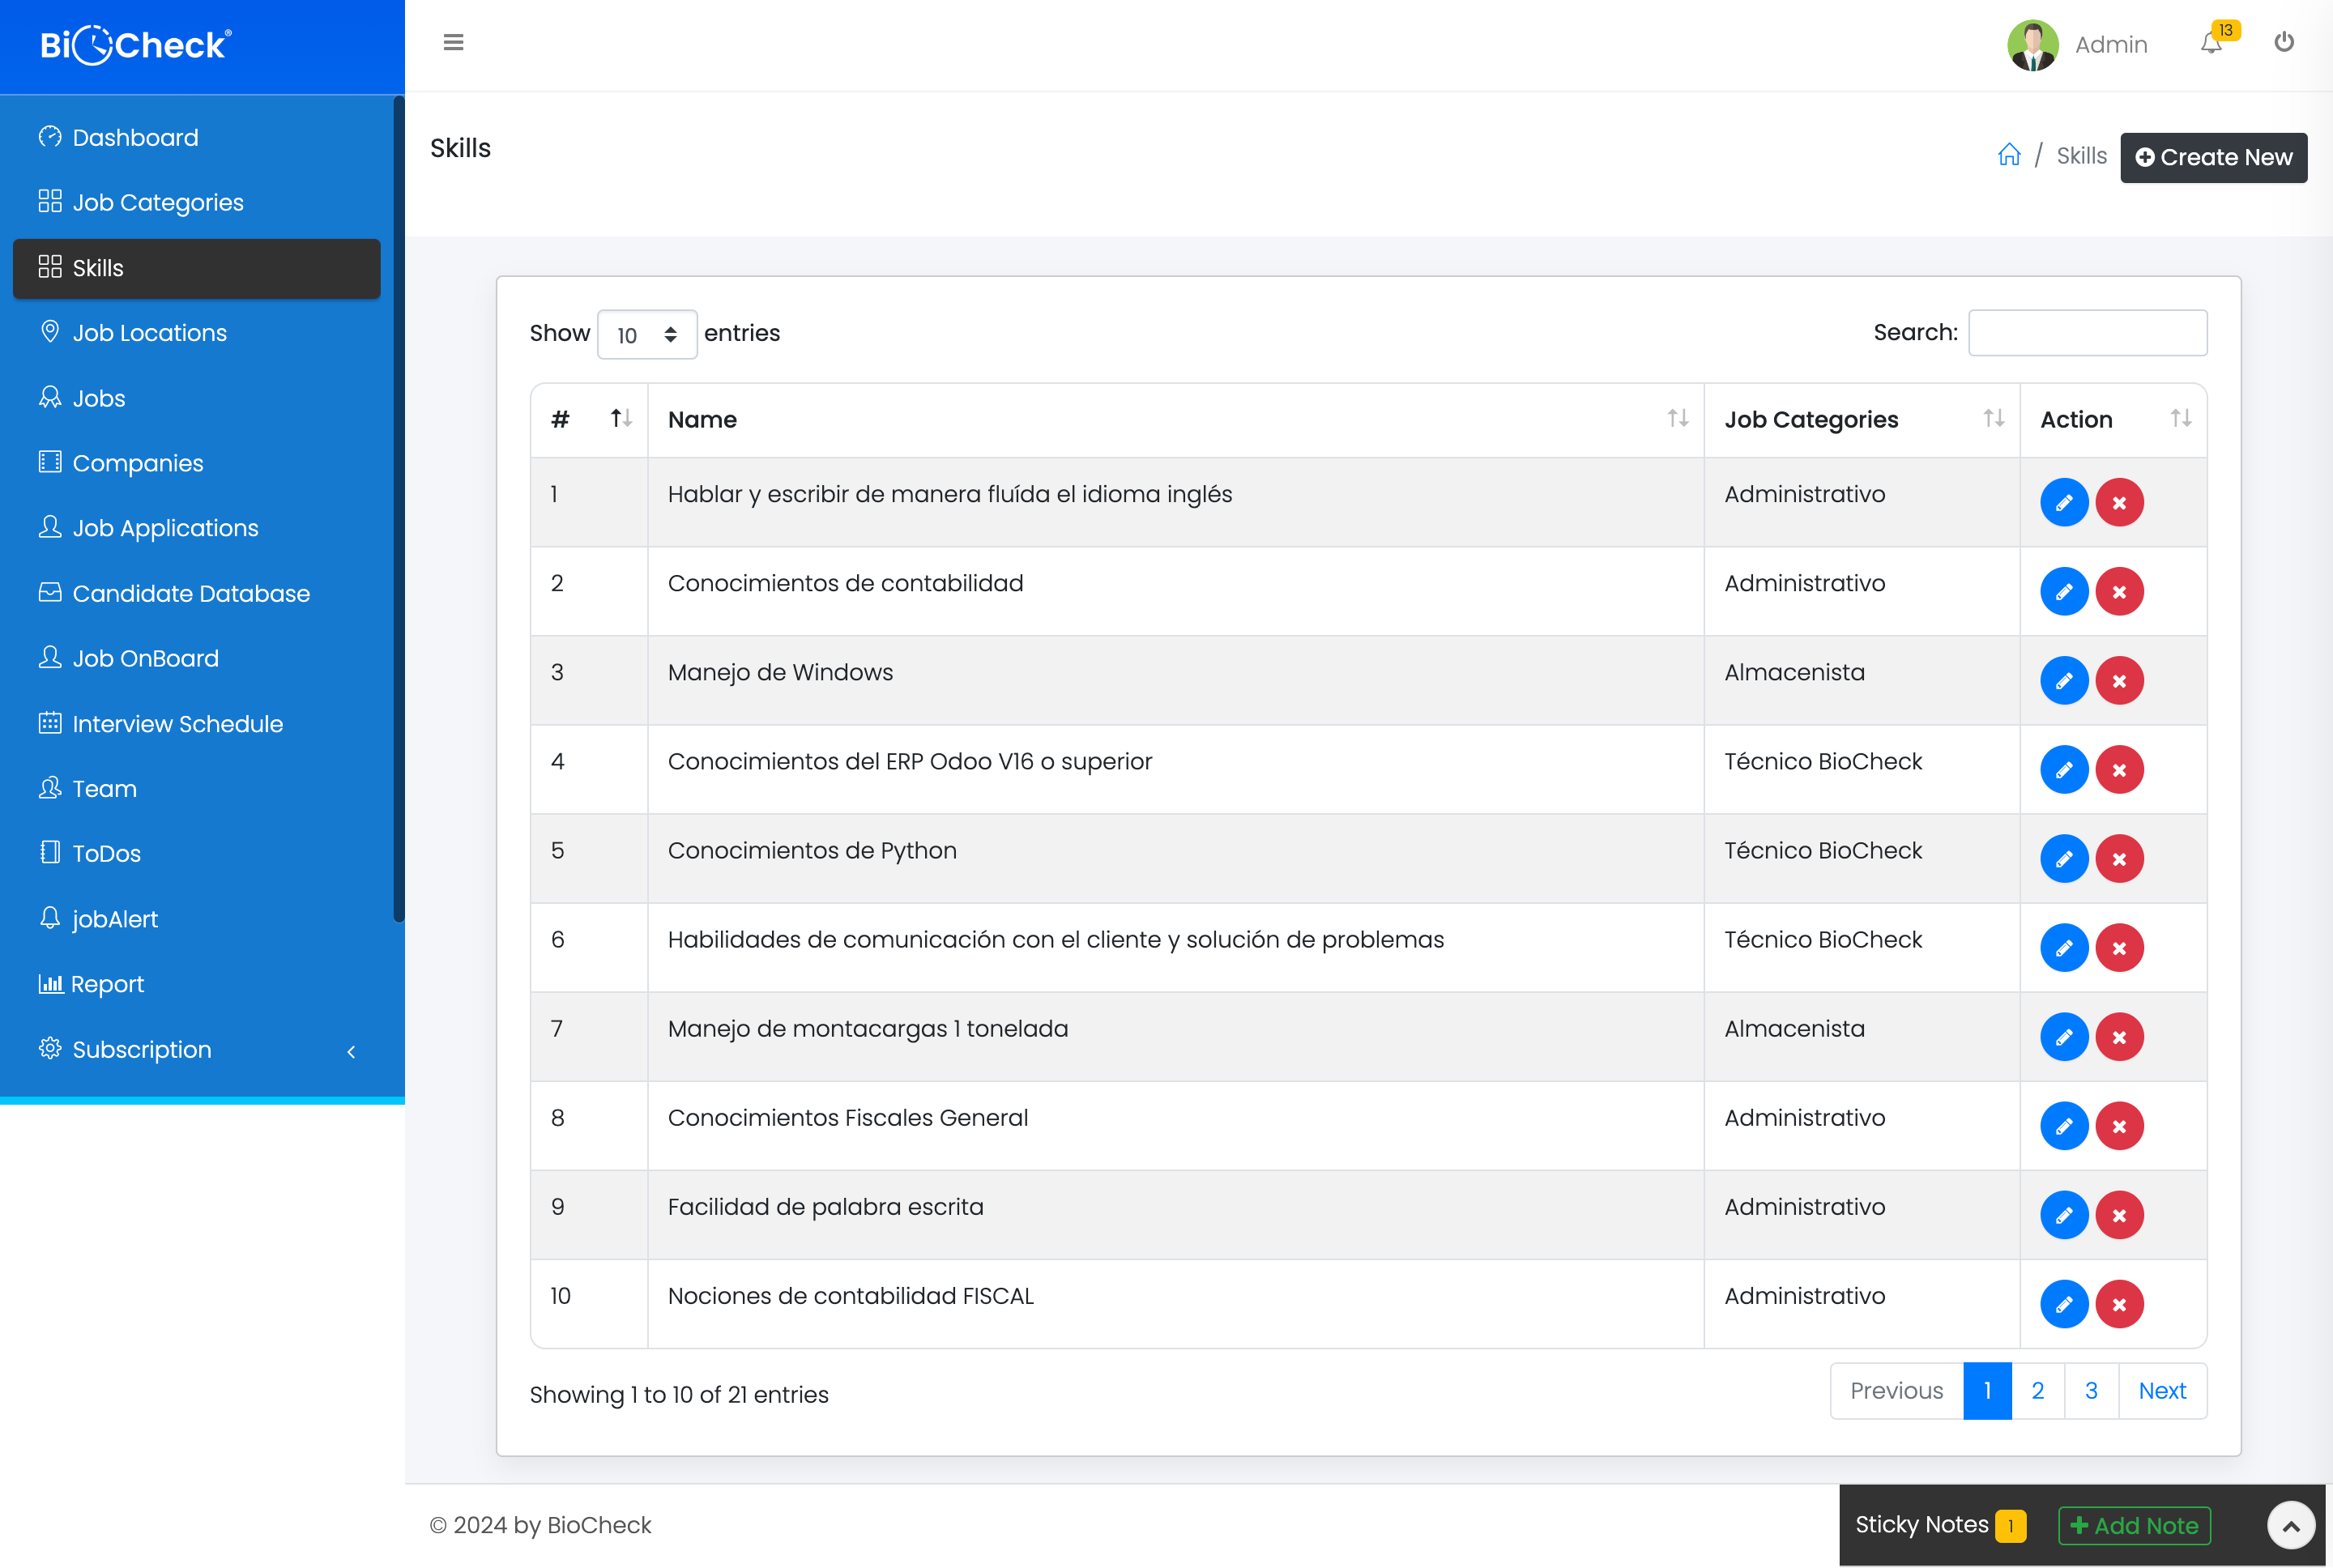Edit 'Facilidad de palabra escrita' skill
2333x1568 pixels.
point(2064,1215)
